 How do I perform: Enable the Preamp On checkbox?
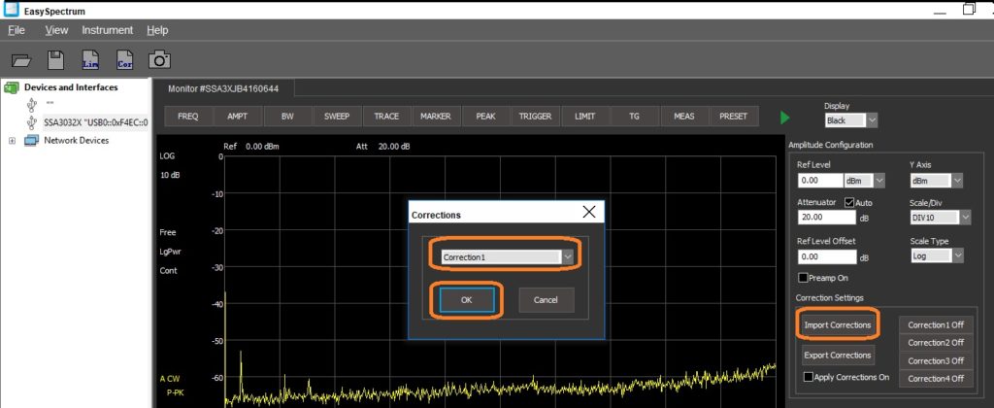(x=803, y=277)
